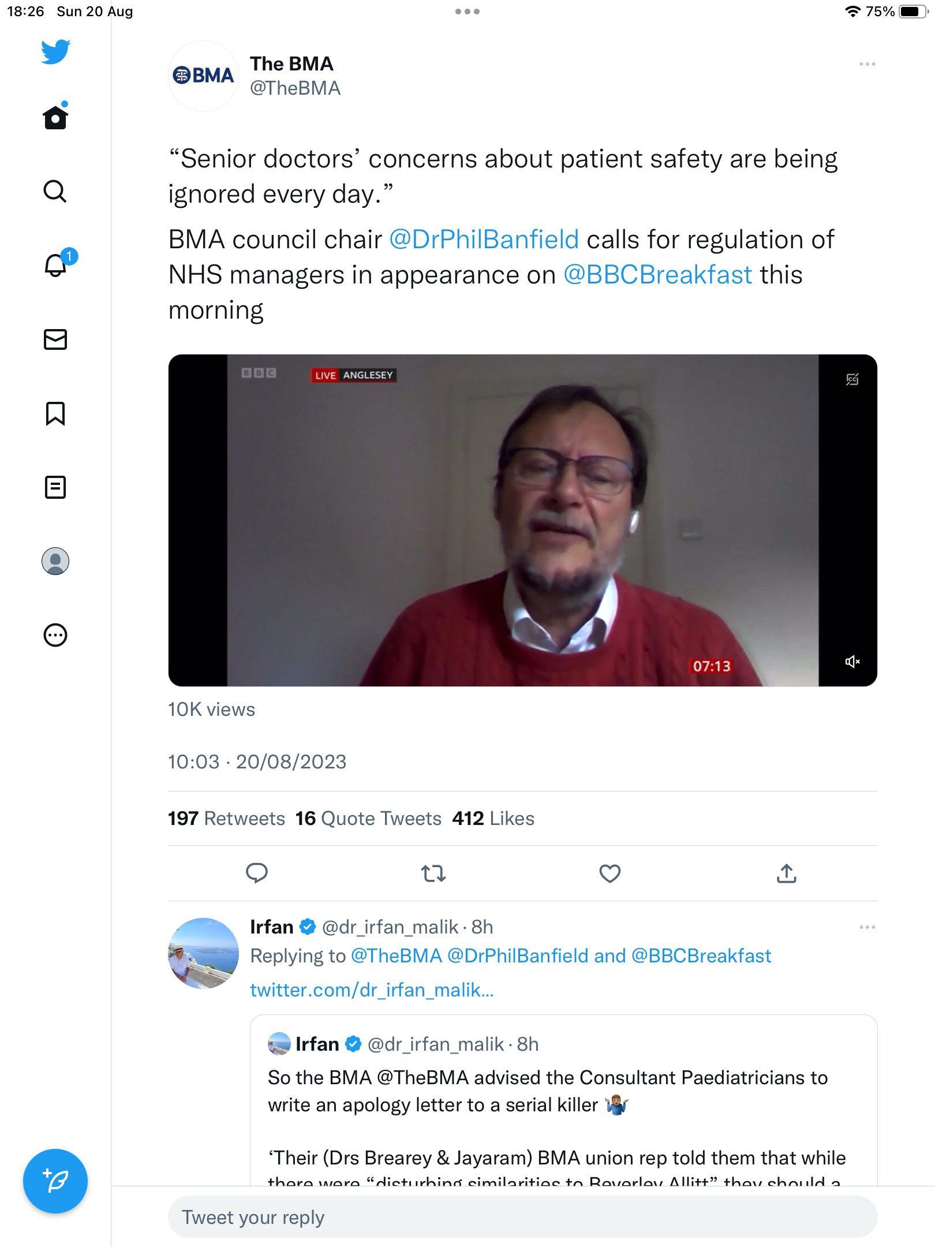View the 16 Quote Tweets list
935x1247 pixels.
coord(368,819)
